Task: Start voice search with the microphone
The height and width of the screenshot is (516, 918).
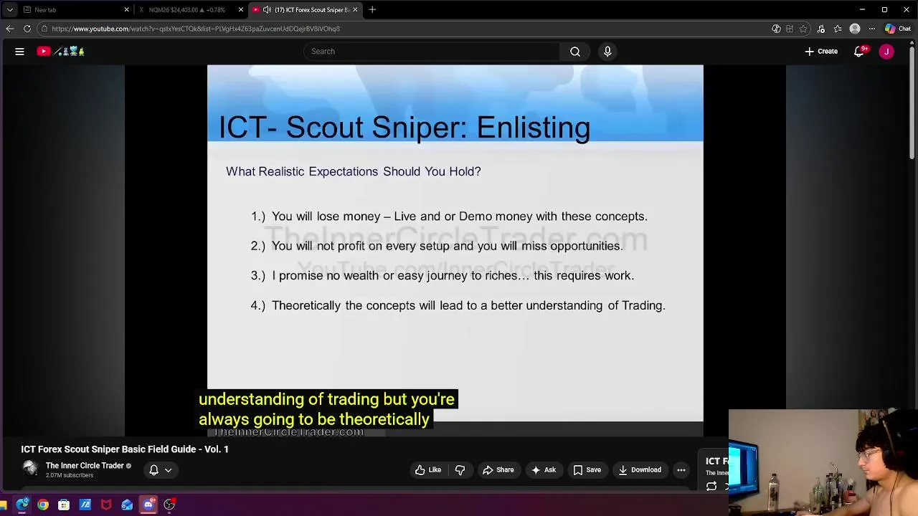Action: tap(607, 52)
